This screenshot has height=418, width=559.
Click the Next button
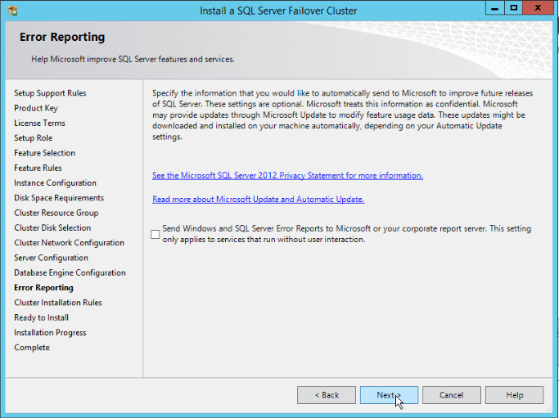[x=389, y=395]
